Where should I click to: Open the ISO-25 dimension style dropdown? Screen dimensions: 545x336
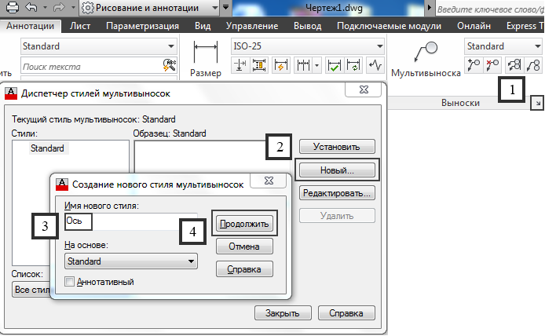point(308,46)
